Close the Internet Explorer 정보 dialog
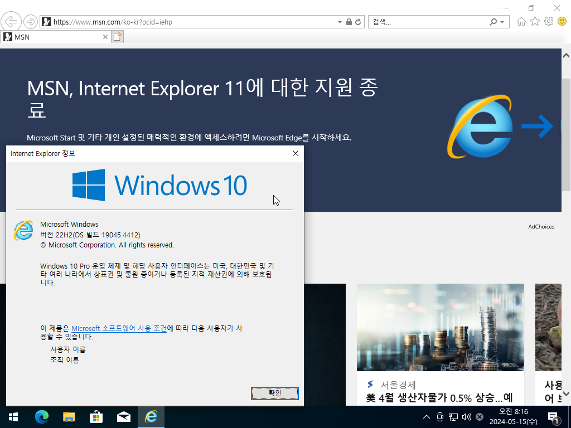The width and height of the screenshot is (571, 428). [296, 154]
